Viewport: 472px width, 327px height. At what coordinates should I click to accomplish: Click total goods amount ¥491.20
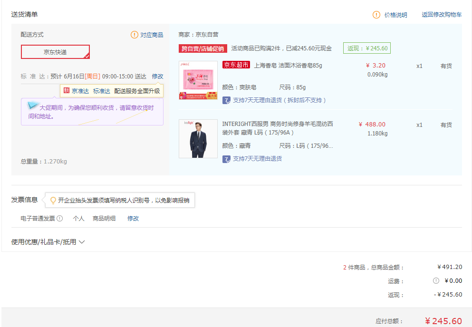[x=450, y=267]
